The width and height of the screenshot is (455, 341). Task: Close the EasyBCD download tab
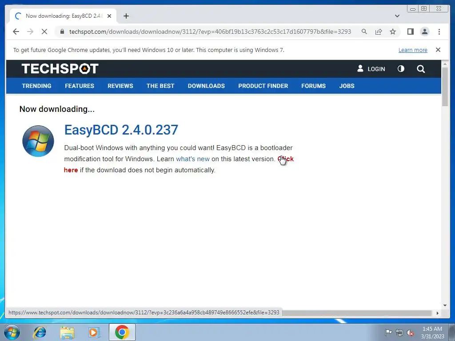click(109, 16)
